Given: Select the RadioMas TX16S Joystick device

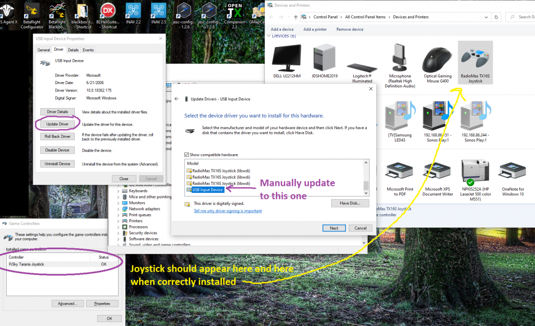Looking at the screenshot, I should [x=475, y=63].
